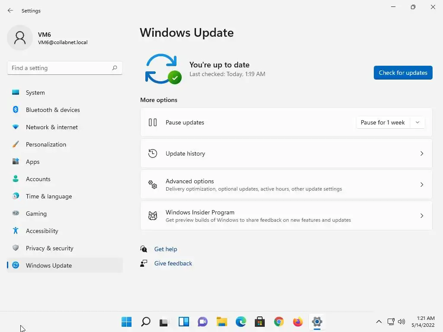Open Microsoft Store from taskbar
This screenshot has height=332, width=443.
pos(260,322)
